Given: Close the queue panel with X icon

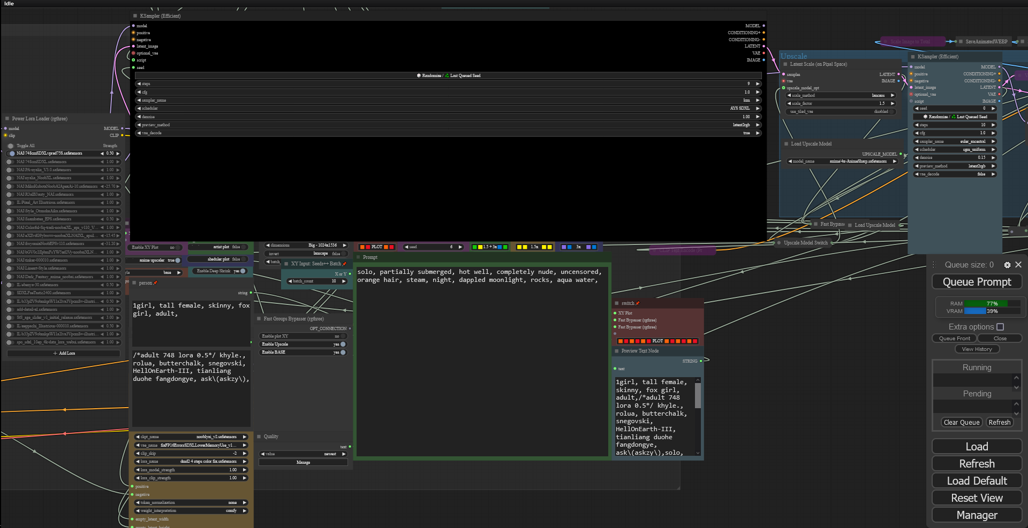Looking at the screenshot, I should [x=1018, y=265].
